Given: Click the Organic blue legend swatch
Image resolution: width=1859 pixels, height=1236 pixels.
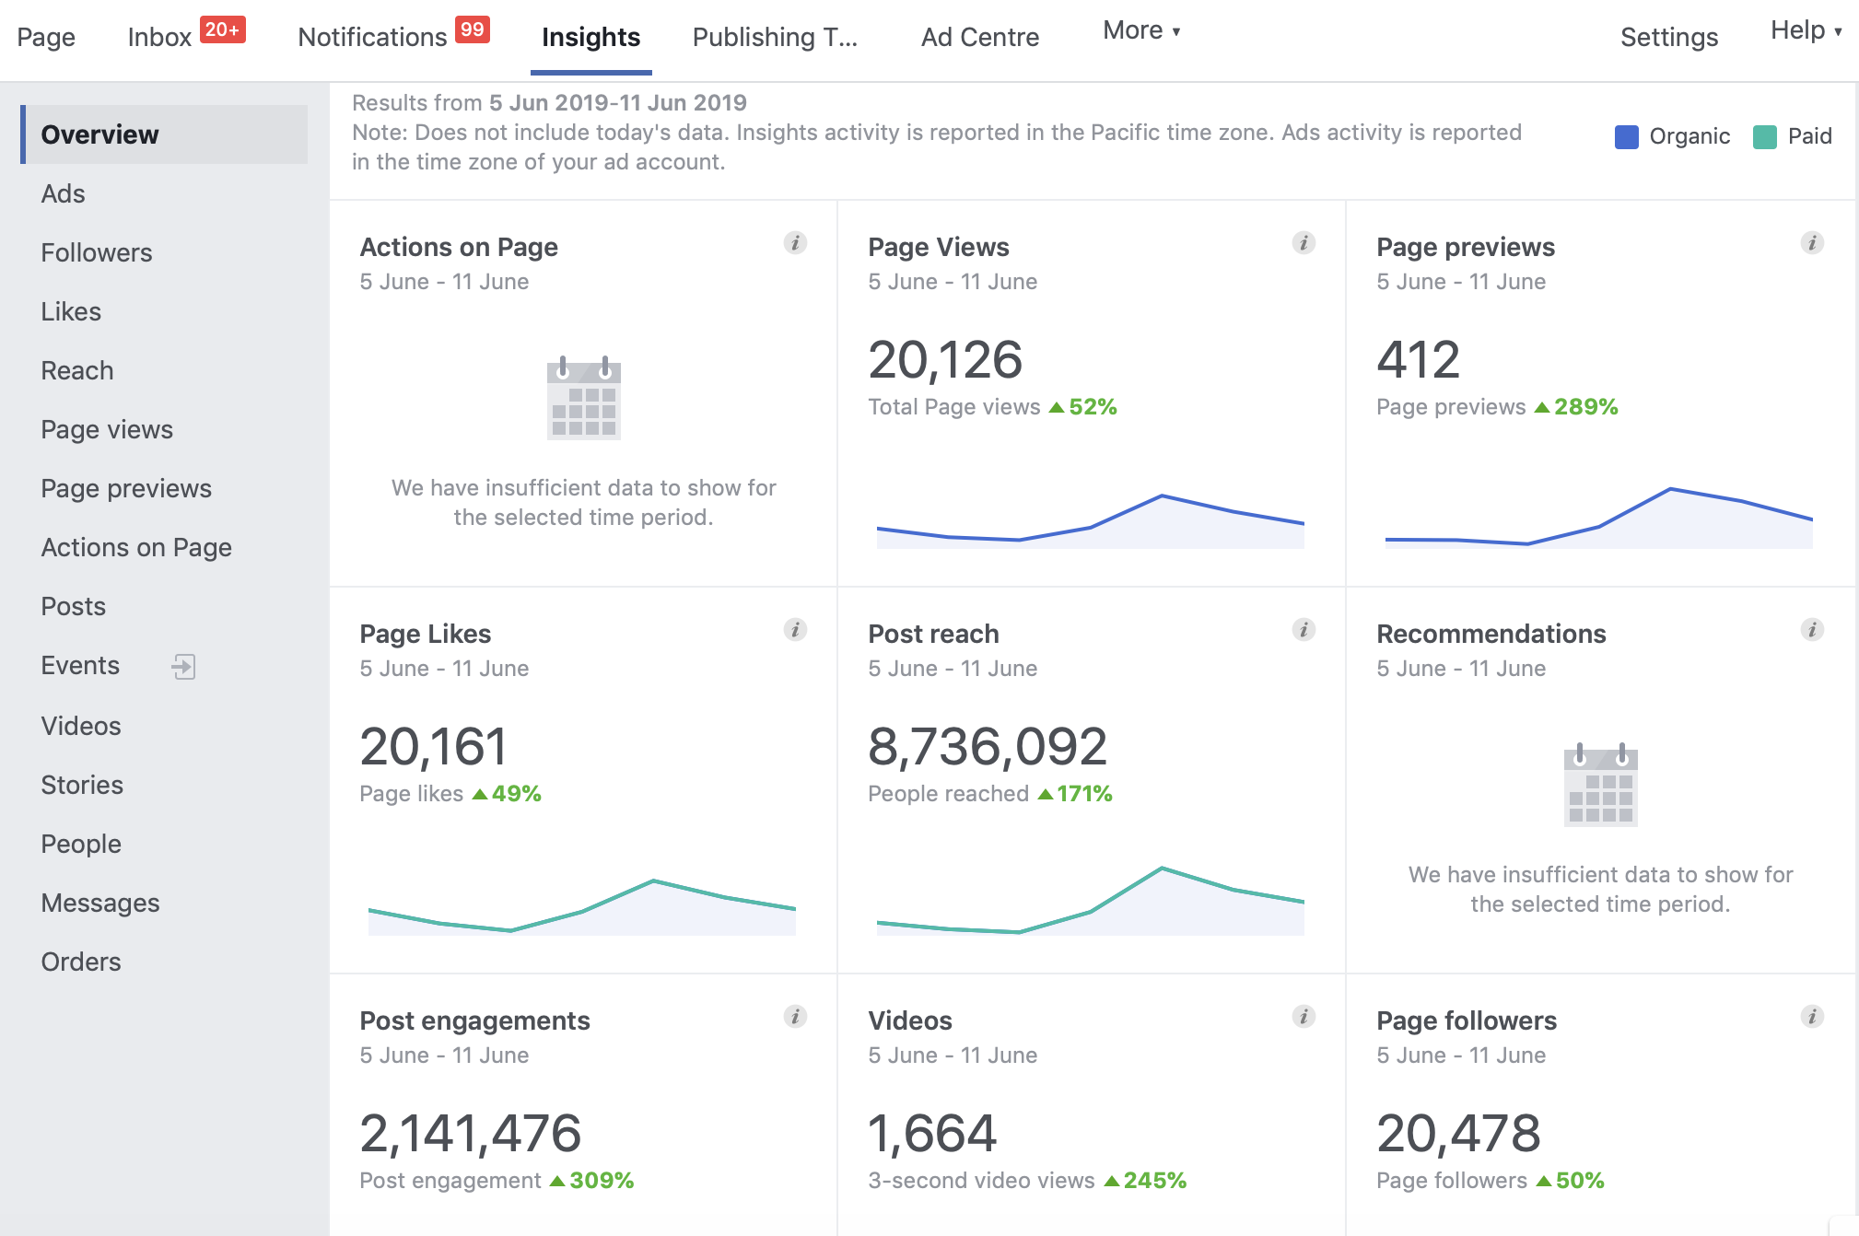Looking at the screenshot, I should [1627, 137].
